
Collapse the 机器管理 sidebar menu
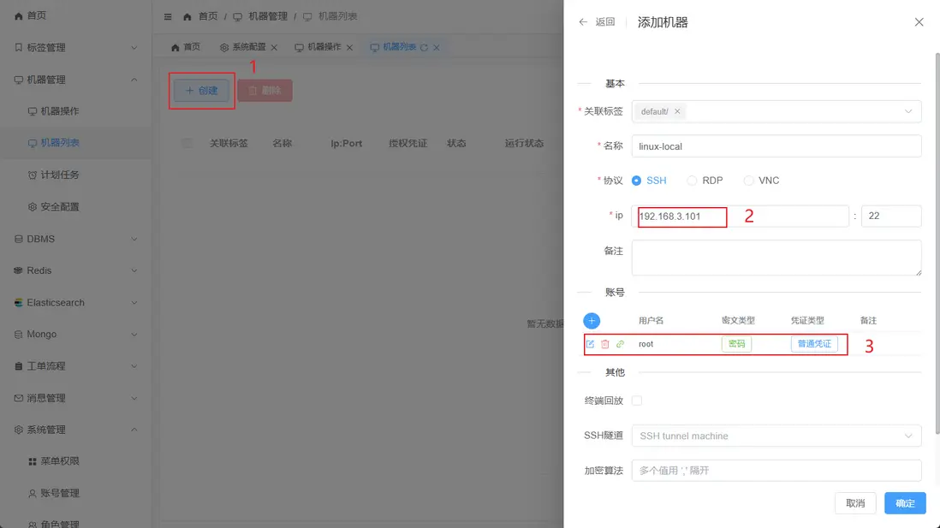click(75, 80)
